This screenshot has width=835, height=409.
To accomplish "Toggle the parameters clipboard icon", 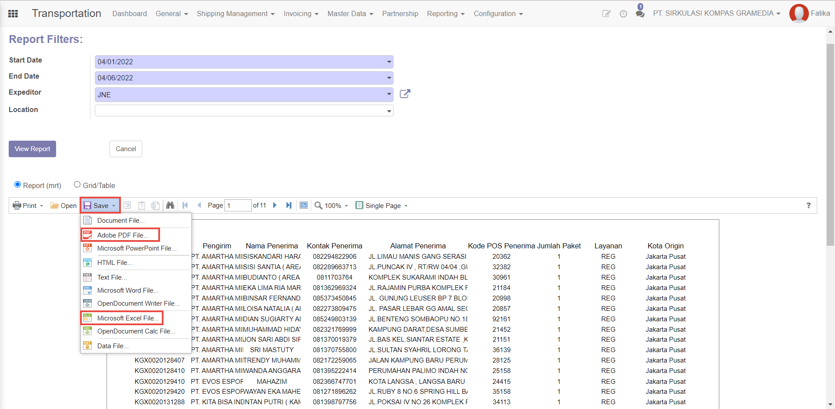I will (141, 205).
